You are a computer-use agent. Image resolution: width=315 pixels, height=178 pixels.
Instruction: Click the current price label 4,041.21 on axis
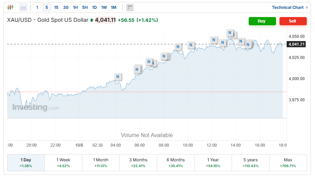tap(296, 44)
